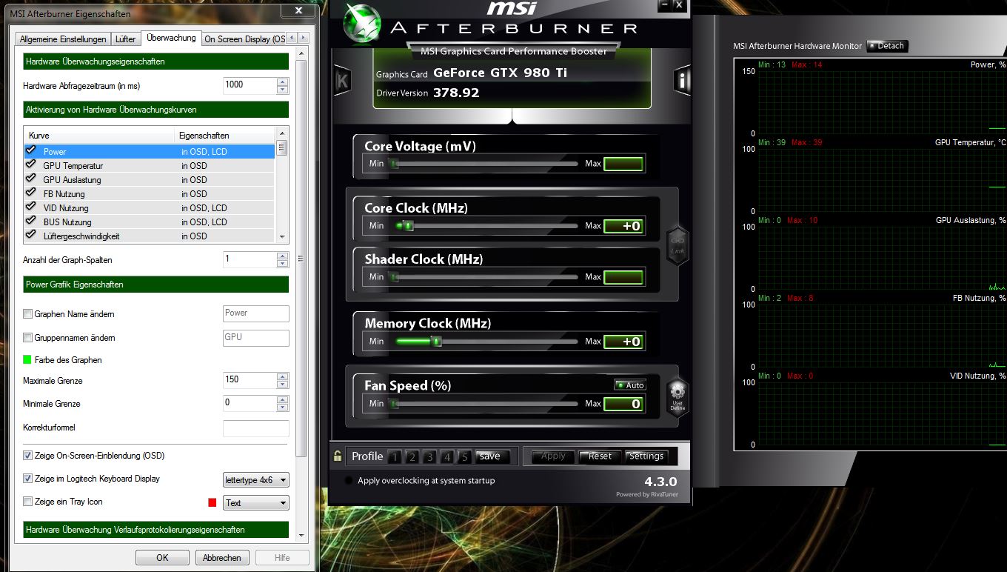Viewport: 1007px width, 572px height.
Task: Open the lettertype 4x6 dropdown
Action: [x=256, y=480]
